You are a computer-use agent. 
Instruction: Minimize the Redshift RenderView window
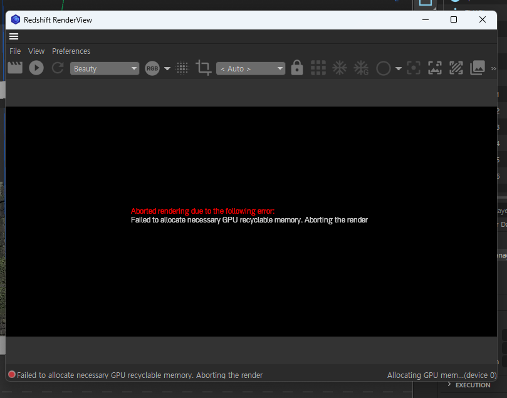pyautogui.click(x=426, y=19)
